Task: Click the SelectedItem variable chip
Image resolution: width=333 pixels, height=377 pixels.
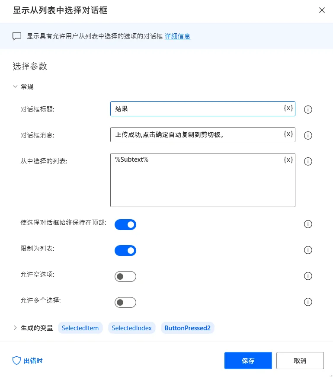Action: tap(80, 328)
